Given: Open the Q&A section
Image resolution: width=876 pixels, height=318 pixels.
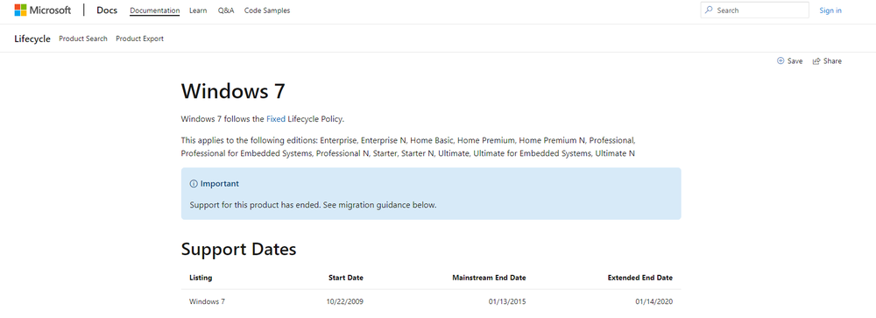Looking at the screenshot, I should point(226,11).
